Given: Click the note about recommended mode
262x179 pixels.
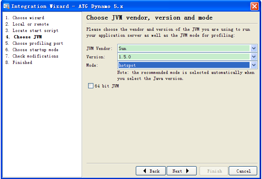Looking at the screenshot, I should coord(186,76).
